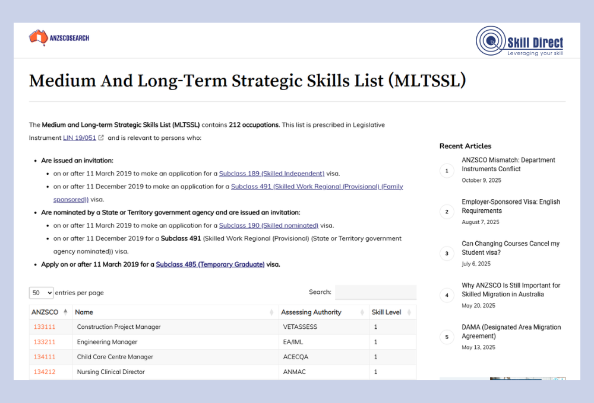Image resolution: width=594 pixels, height=403 pixels.
Task: Open article ANZSCO Mismatch: Department Instruments Conflict
Action: coord(508,164)
